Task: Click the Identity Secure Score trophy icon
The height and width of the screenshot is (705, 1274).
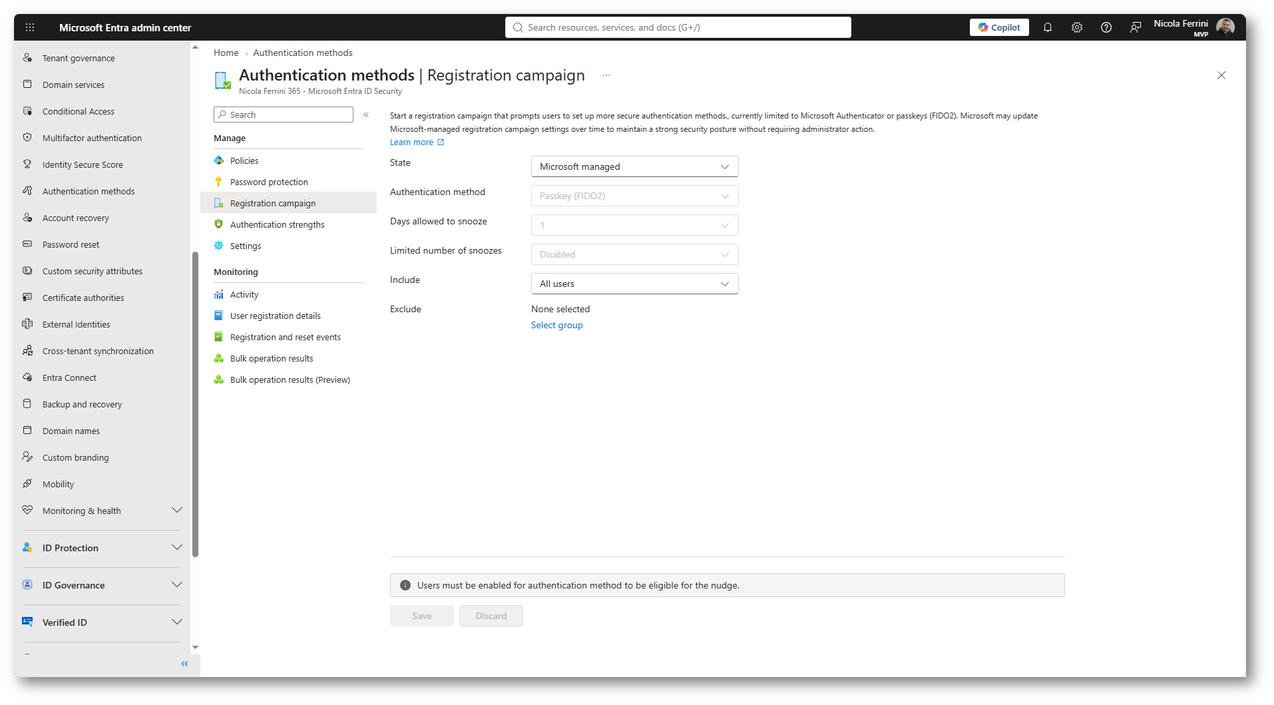Action: (x=27, y=164)
